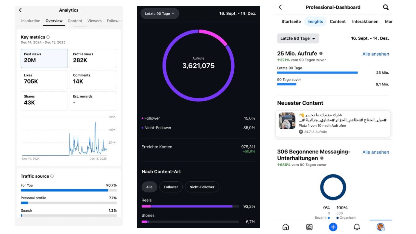This screenshot has width=416, height=234.
Task: Click Alle ansehen next to 25 Mio. Aufrufe
Action: (375, 54)
